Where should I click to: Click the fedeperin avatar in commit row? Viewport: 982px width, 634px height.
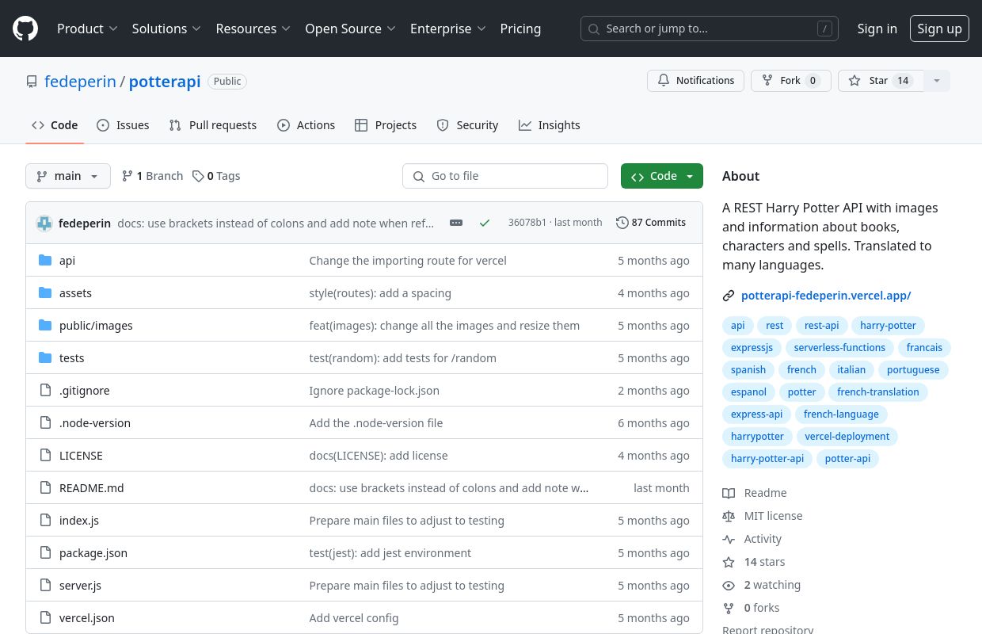click(x=44, y=223)
